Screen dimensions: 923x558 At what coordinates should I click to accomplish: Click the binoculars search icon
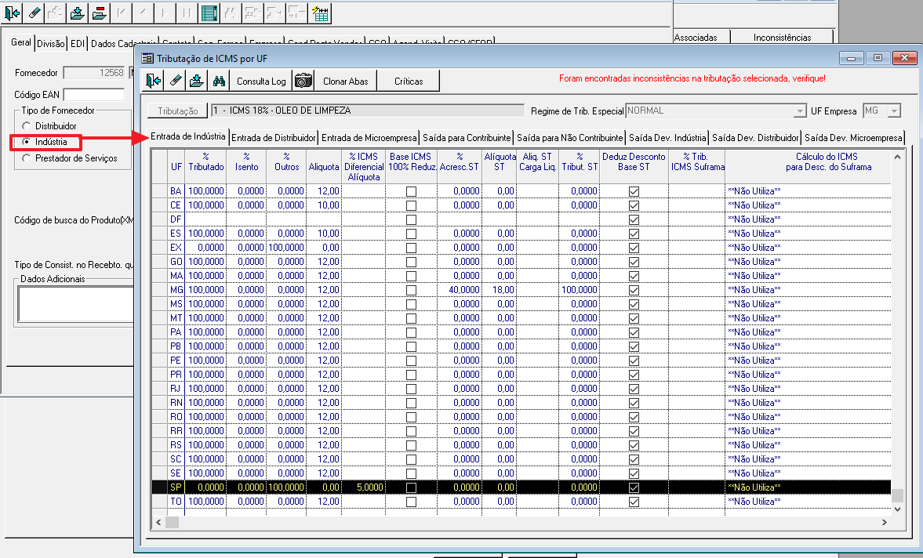[x=219, y=81]
